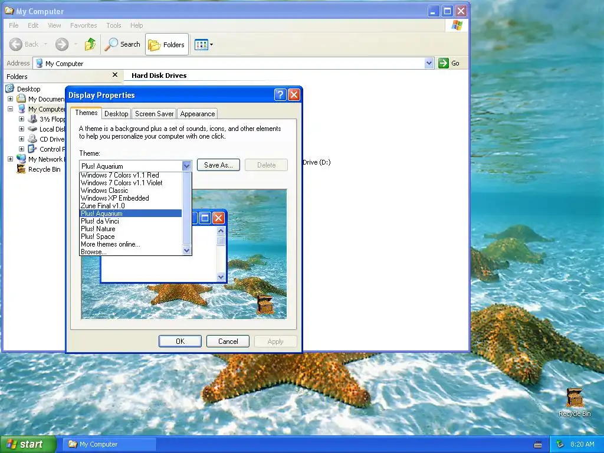Click the Display Properties help question icon
This screenshot has height=453, width=604.
point(280,95)
